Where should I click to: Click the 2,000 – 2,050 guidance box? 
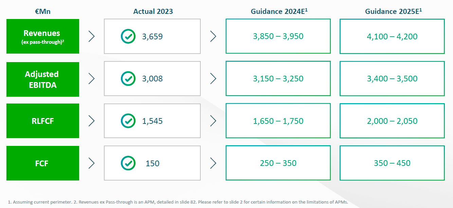click(392, 121)
